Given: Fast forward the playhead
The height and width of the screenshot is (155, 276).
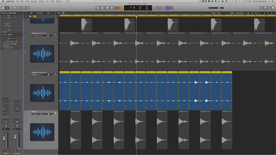Looking at the screenshot, I should [x=102, y=8].
